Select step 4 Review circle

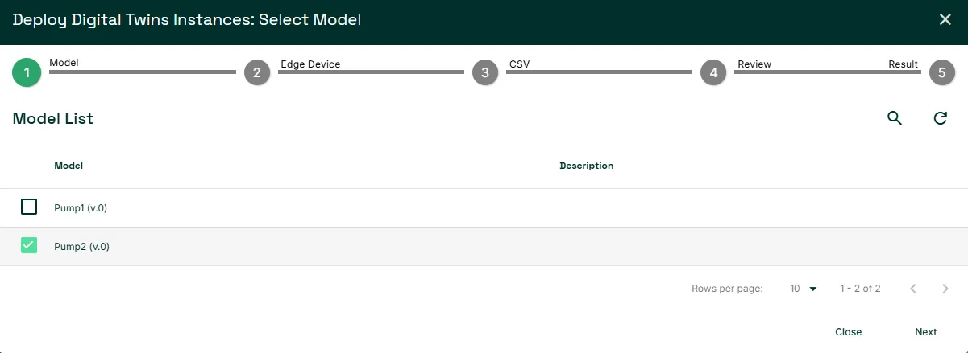coord(712,72)
